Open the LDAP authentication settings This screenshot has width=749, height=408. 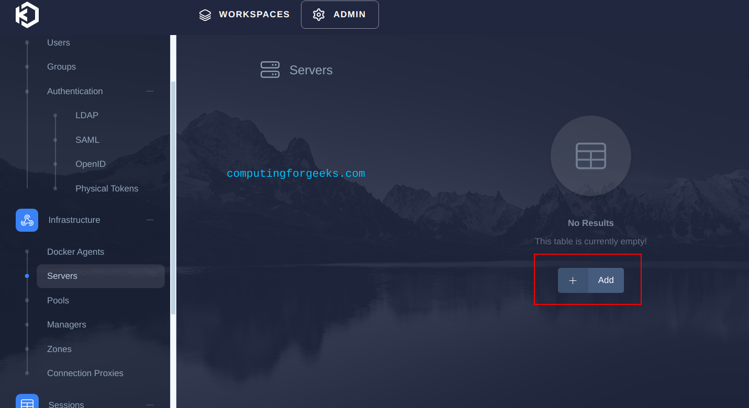(x=87, y=115)
